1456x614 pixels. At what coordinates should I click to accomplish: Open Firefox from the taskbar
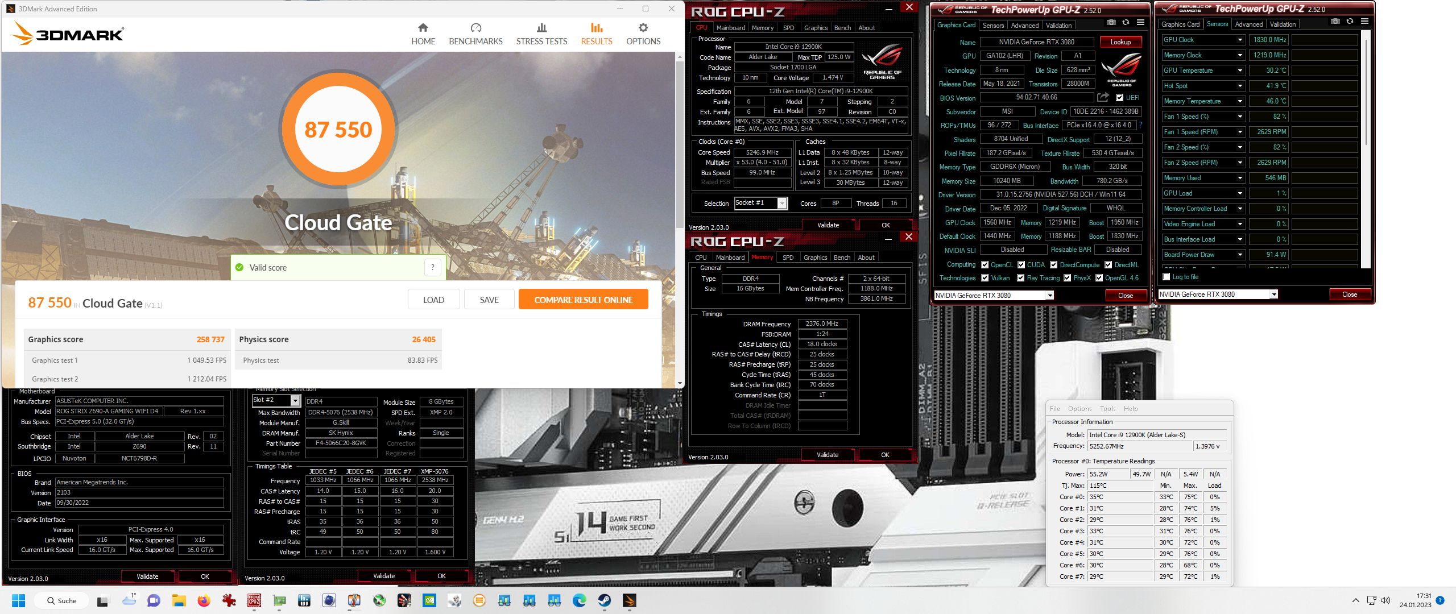point(204,600)
